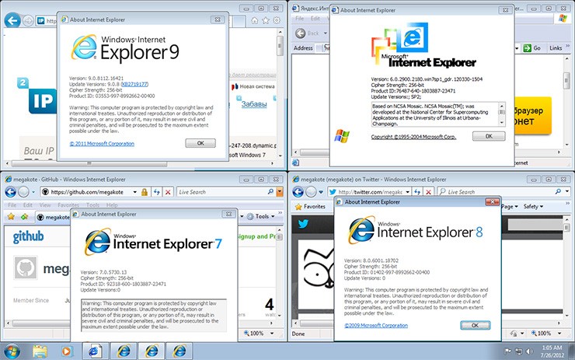This screenshot has width=575, height=360.
Task: Expand the address bar dropdown in the Twitter window
Action: (x=407, y=192)
